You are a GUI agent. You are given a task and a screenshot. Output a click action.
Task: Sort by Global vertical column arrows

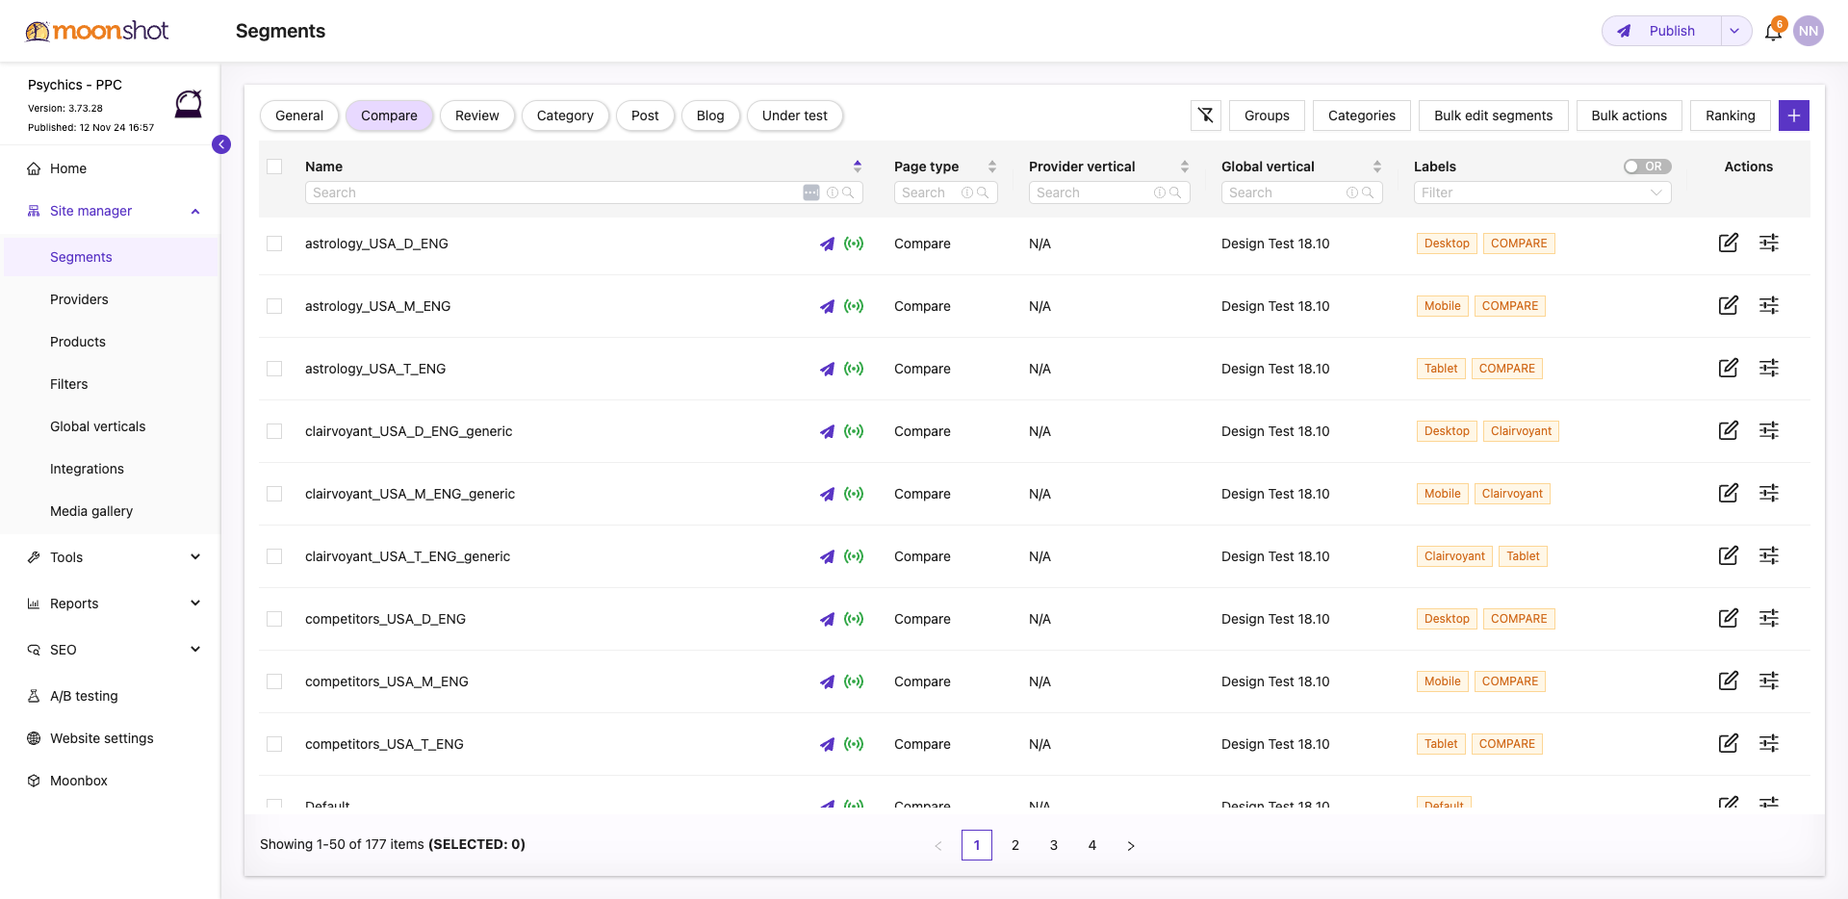pos(1377,167)
